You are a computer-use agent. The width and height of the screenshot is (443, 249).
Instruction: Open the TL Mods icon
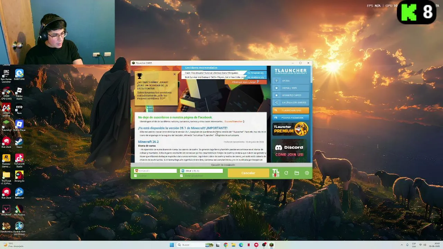pyautogui.click(x=276, y=173)
